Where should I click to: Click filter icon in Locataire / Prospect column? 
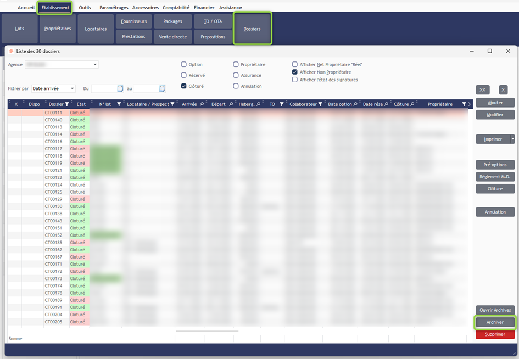(172, 104)
